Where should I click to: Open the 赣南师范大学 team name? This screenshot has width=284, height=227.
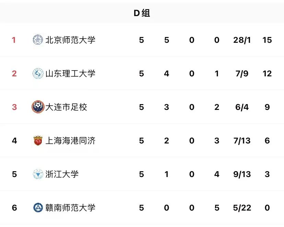coord(70,208)
